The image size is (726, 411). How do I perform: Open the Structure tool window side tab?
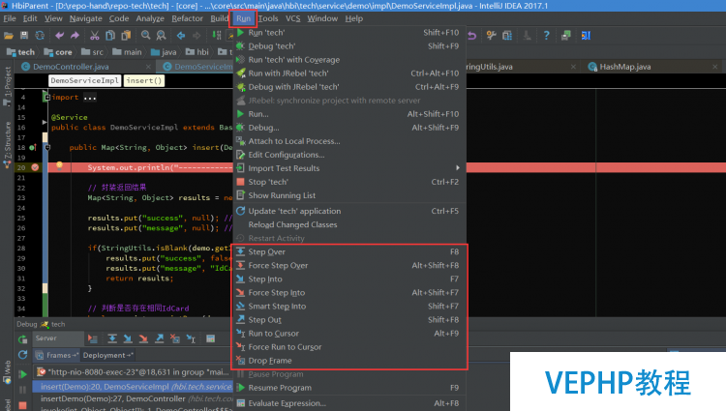[x=8, y=144]
